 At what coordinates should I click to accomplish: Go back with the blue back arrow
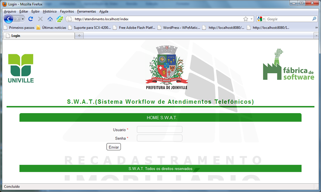[8, 19]
